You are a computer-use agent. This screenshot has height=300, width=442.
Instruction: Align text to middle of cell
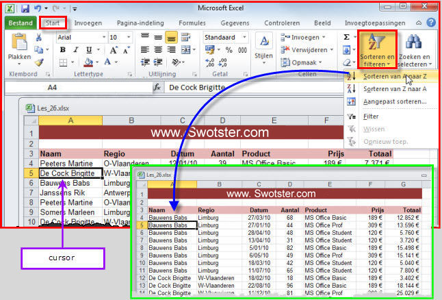(x=158, y=37)
